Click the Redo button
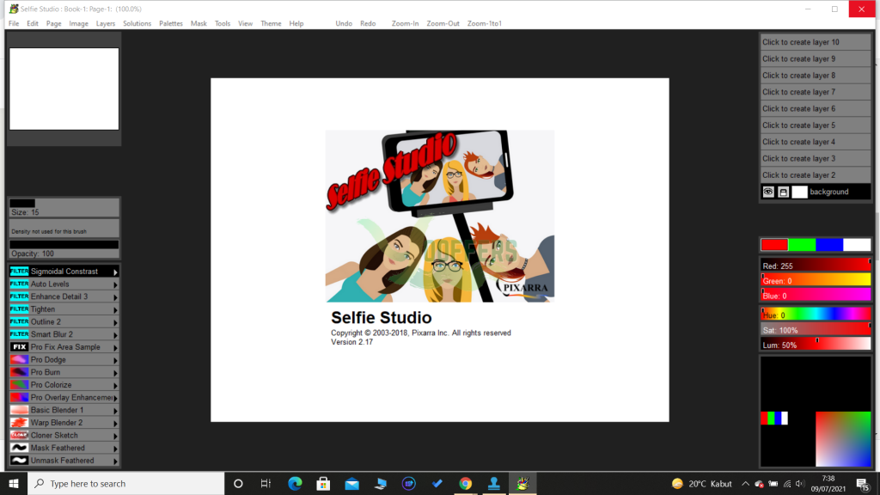This screenshot has width=880, height=495. tap(368, 23)
